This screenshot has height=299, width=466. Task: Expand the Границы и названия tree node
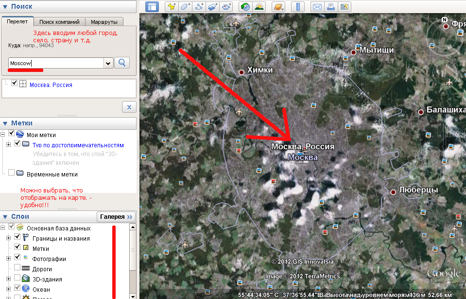pyautogui.click(x=8, y=238)
